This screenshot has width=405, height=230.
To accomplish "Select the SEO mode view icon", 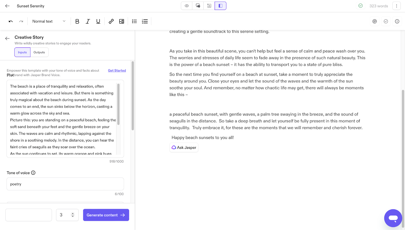I will (209, 6).
